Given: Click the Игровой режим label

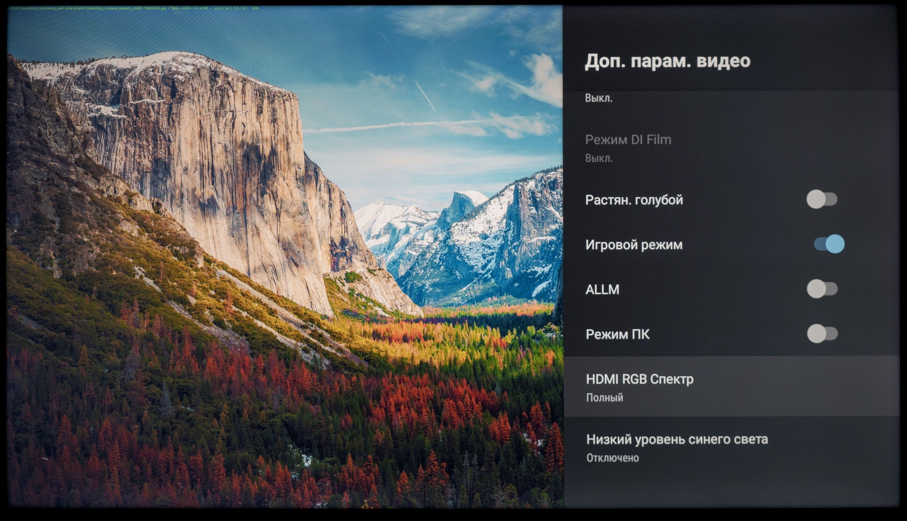Looking at the screenshot, I should pyautogui.click(x=634, y=245).
